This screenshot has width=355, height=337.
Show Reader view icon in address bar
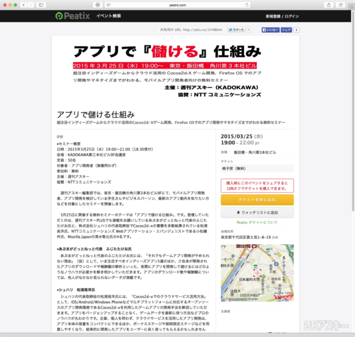109,5
